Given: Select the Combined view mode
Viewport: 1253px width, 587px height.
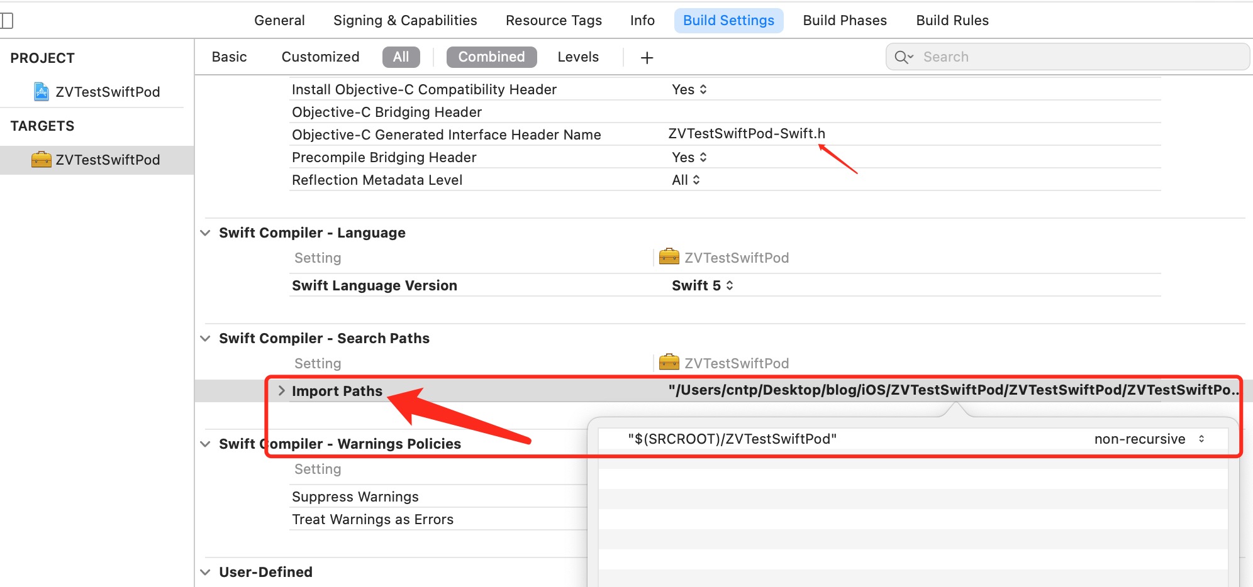Looking at the screenshot, I should [x=491, y=57].
